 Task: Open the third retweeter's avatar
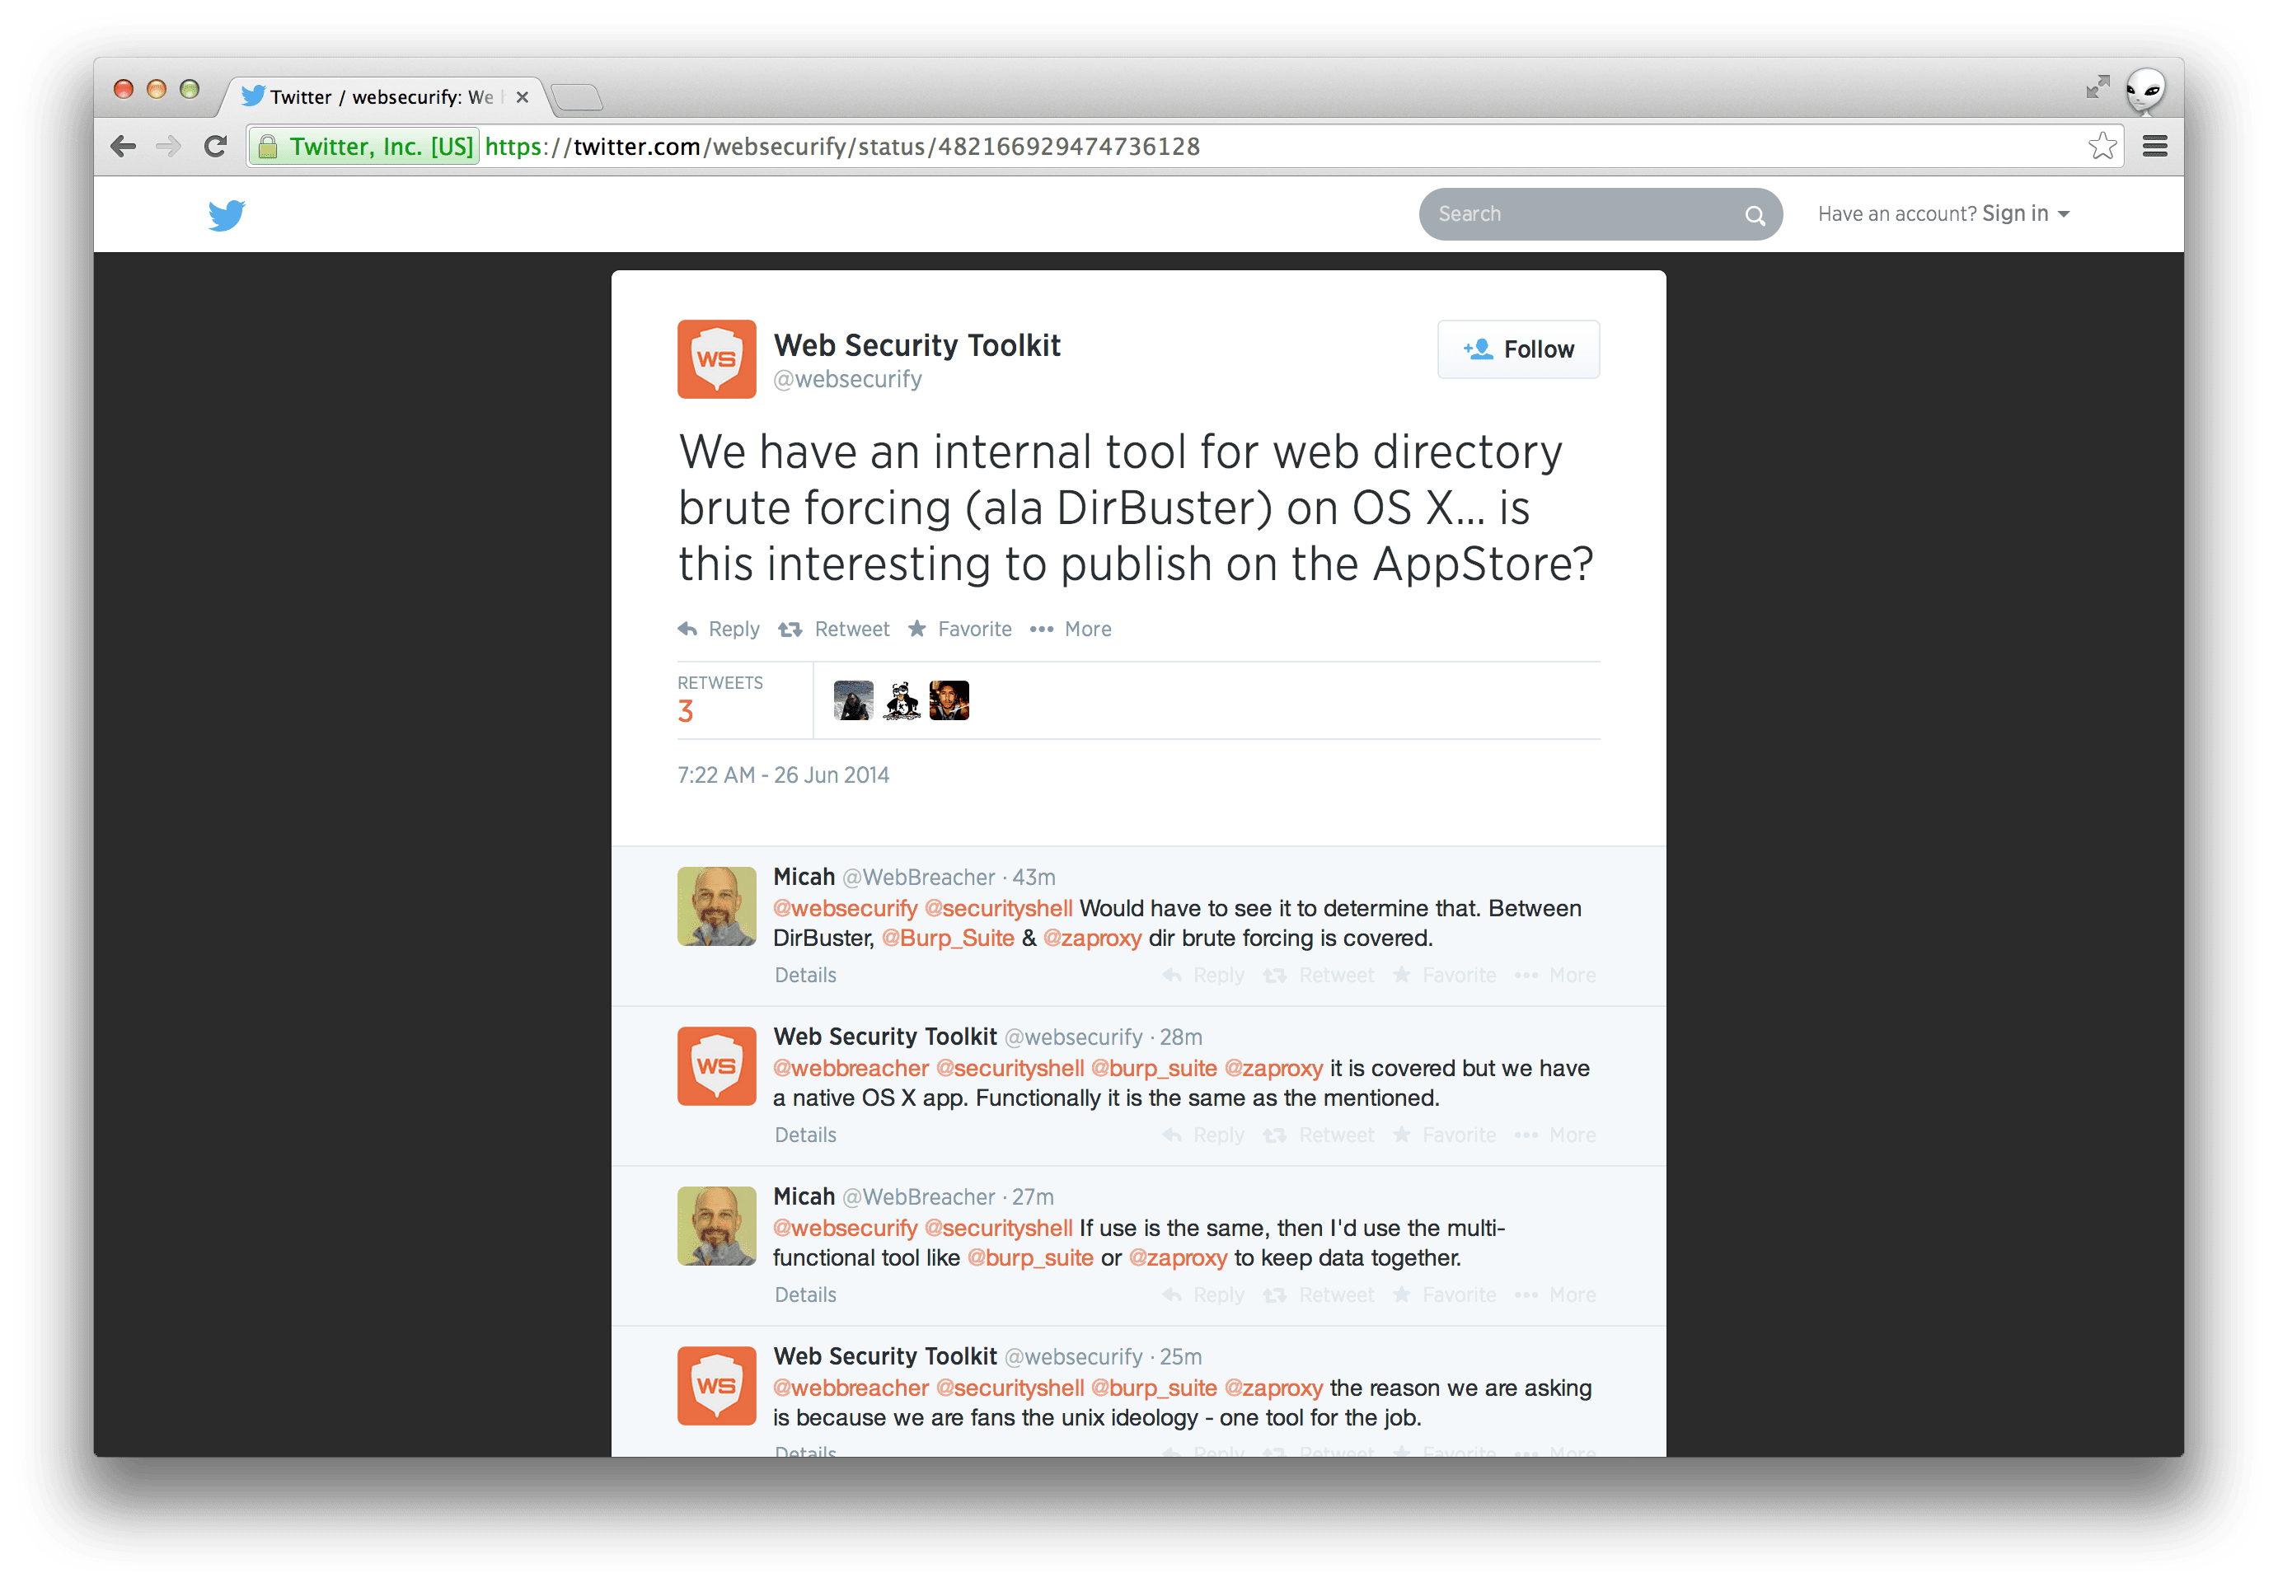[949, 700]
